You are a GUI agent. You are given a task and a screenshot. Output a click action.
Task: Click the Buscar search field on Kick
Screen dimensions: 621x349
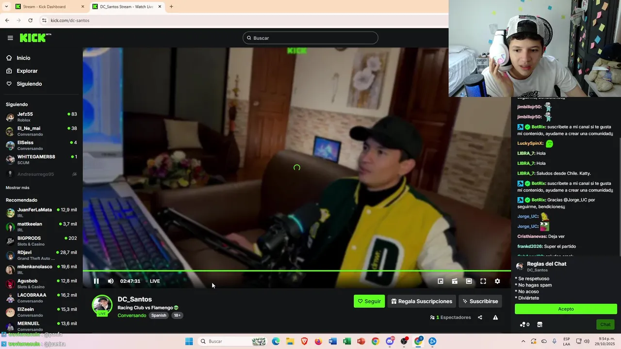point(310,38)
